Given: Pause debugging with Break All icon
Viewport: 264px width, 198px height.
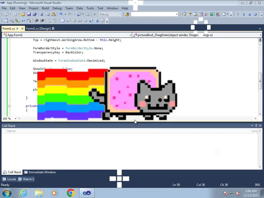Looking at the screenshot, I should [x=244, y=14].
